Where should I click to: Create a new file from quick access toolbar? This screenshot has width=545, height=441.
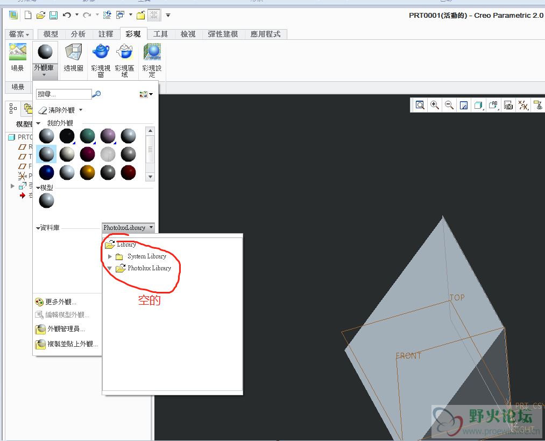click(28, 15)
